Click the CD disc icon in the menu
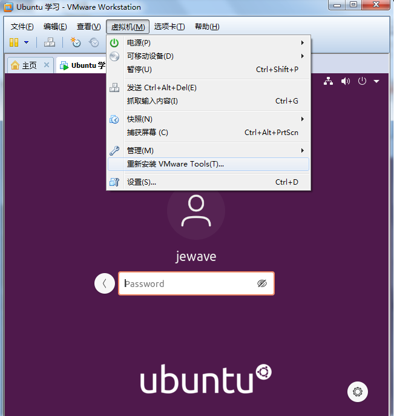Screen dimensions: 394x416 114,56
